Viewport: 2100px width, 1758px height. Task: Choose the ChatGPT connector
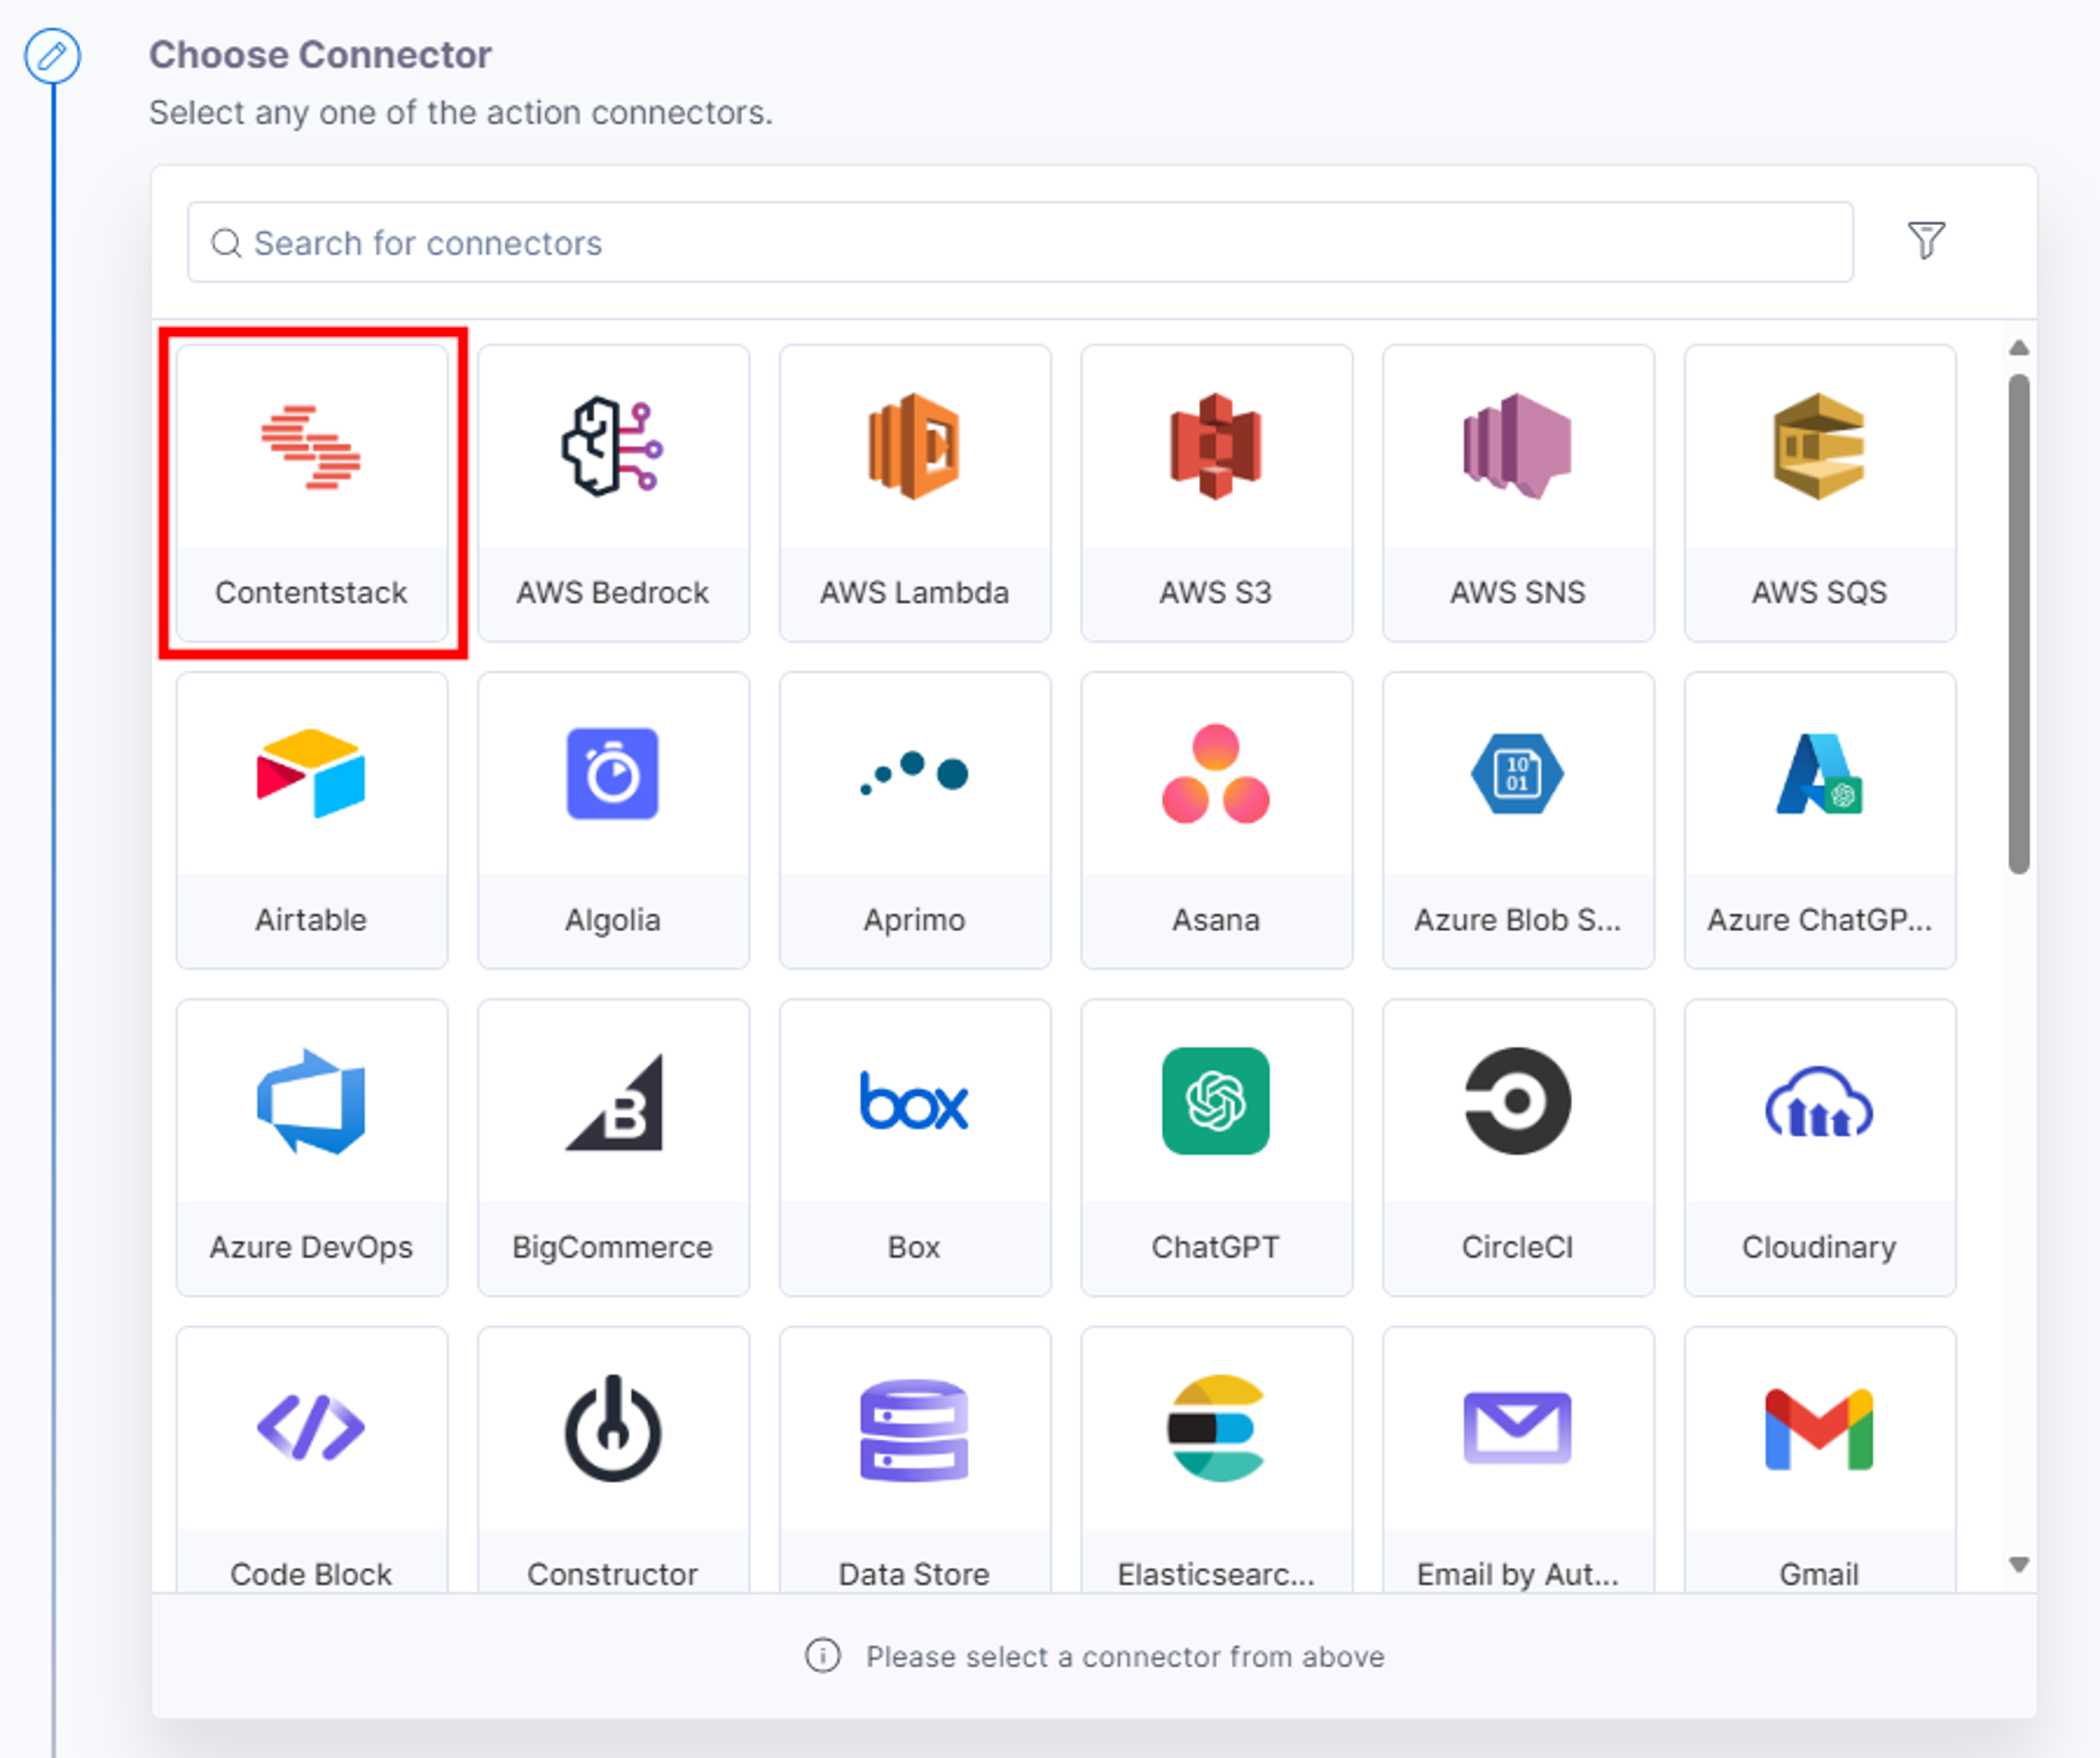pyautogui.click(x=1216, y=1147)
